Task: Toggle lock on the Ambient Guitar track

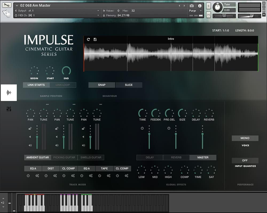Action: click(30, 128)
